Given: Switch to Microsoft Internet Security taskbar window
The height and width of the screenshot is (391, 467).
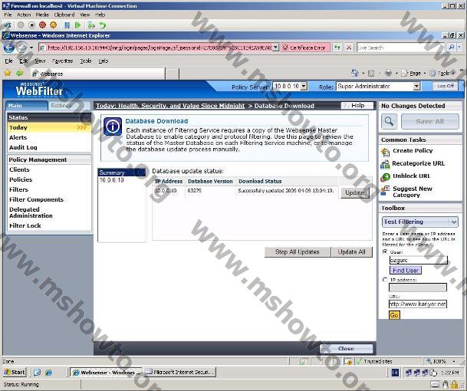Looking at the screenshot, I should tap(180, 372).
